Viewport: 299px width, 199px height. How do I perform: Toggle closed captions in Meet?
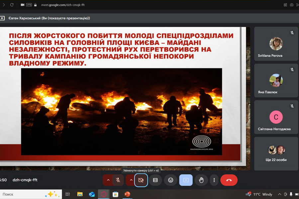tap(155, 180)
